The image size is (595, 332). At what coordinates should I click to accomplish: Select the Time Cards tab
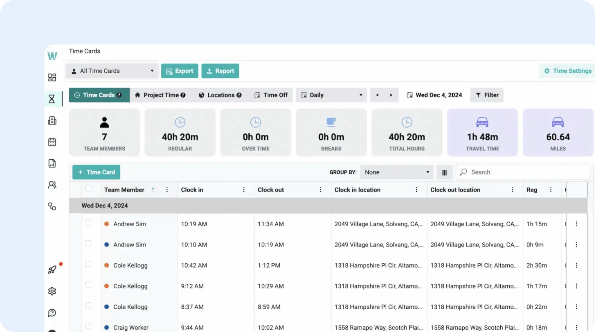click(x=99, y=95)
